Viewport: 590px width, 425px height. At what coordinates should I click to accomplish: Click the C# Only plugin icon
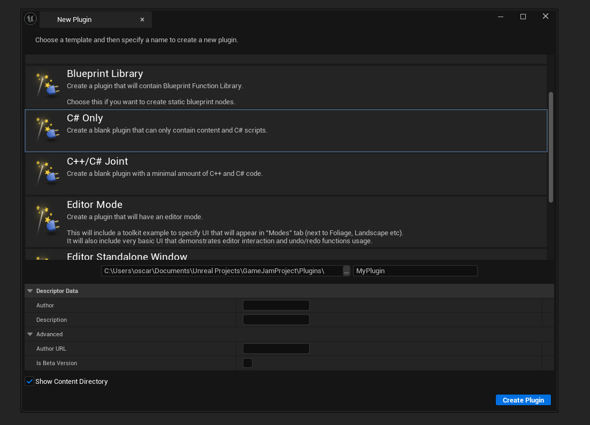(x=47, y=130)
